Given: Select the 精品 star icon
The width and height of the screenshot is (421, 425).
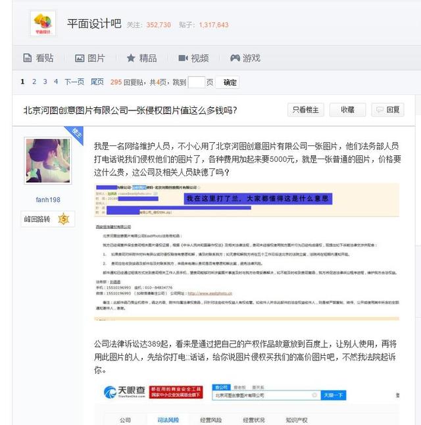Looking at the screenshot, I should click(131, 58).
